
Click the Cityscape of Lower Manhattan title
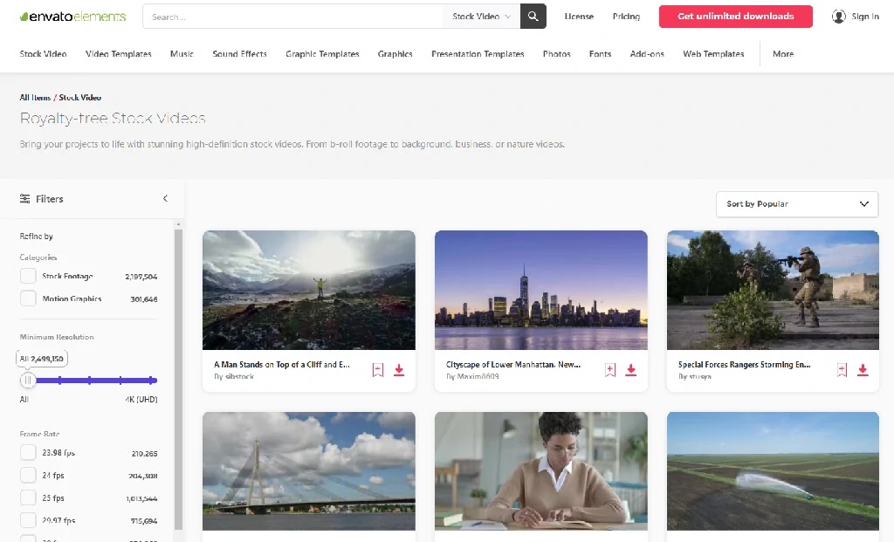coord(513,364)
